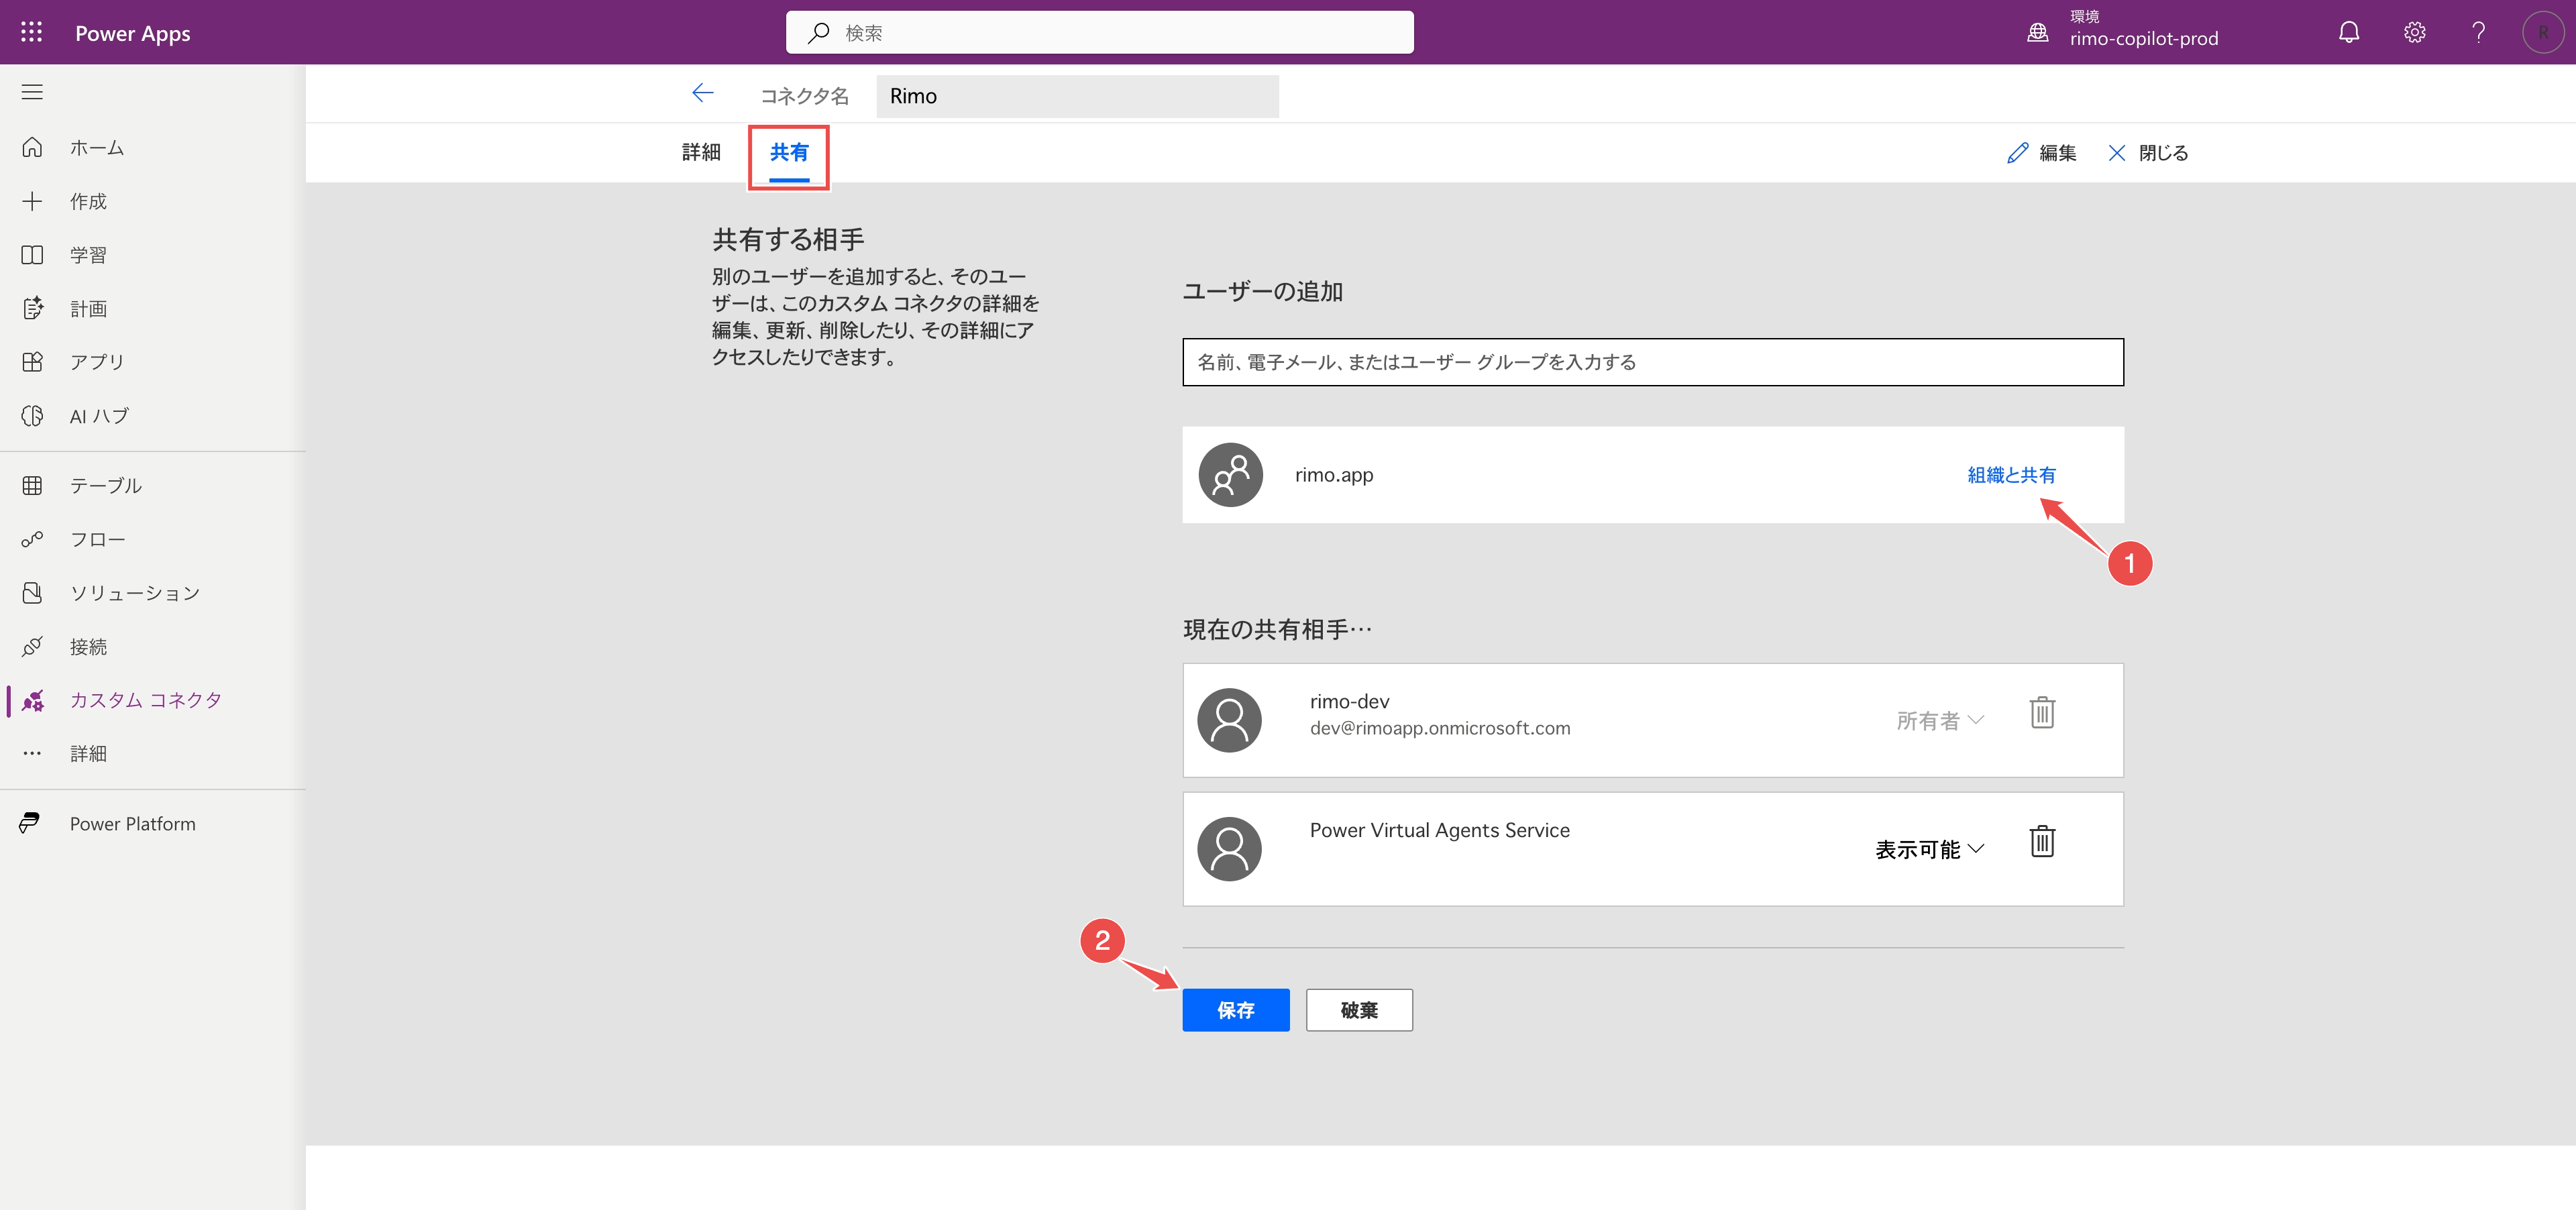Click the 破棄 button
The image size is (2576, 1210).
tap(1359, 1010)
